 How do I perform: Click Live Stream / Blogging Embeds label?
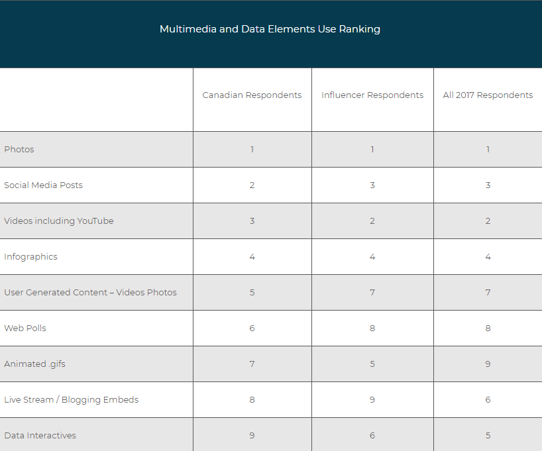pos(71,400)
